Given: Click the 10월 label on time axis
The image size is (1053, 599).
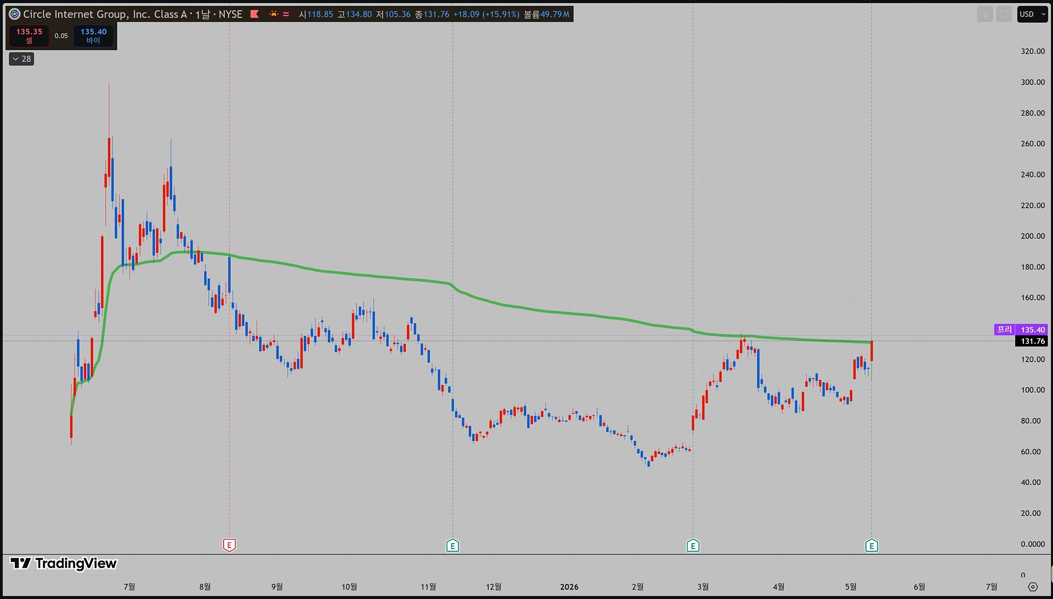Looking at the screenshot, I should click(x=349, y=587).
